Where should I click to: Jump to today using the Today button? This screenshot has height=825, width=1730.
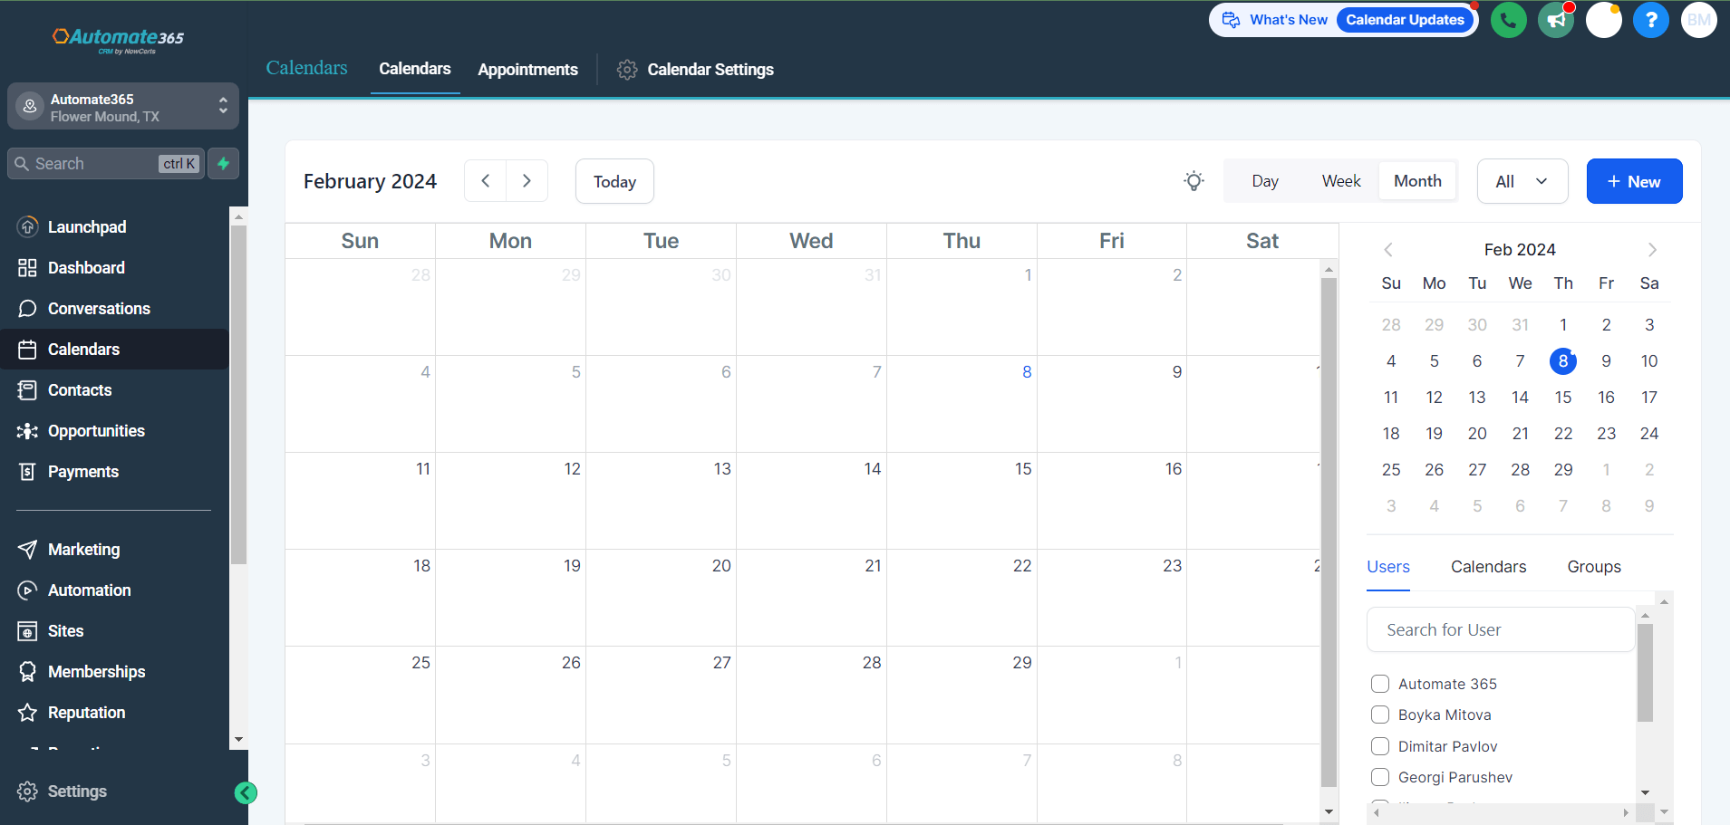click(614, 181)
